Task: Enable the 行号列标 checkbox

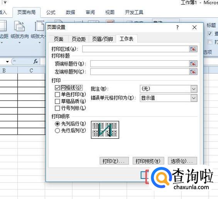Action: 57,108
